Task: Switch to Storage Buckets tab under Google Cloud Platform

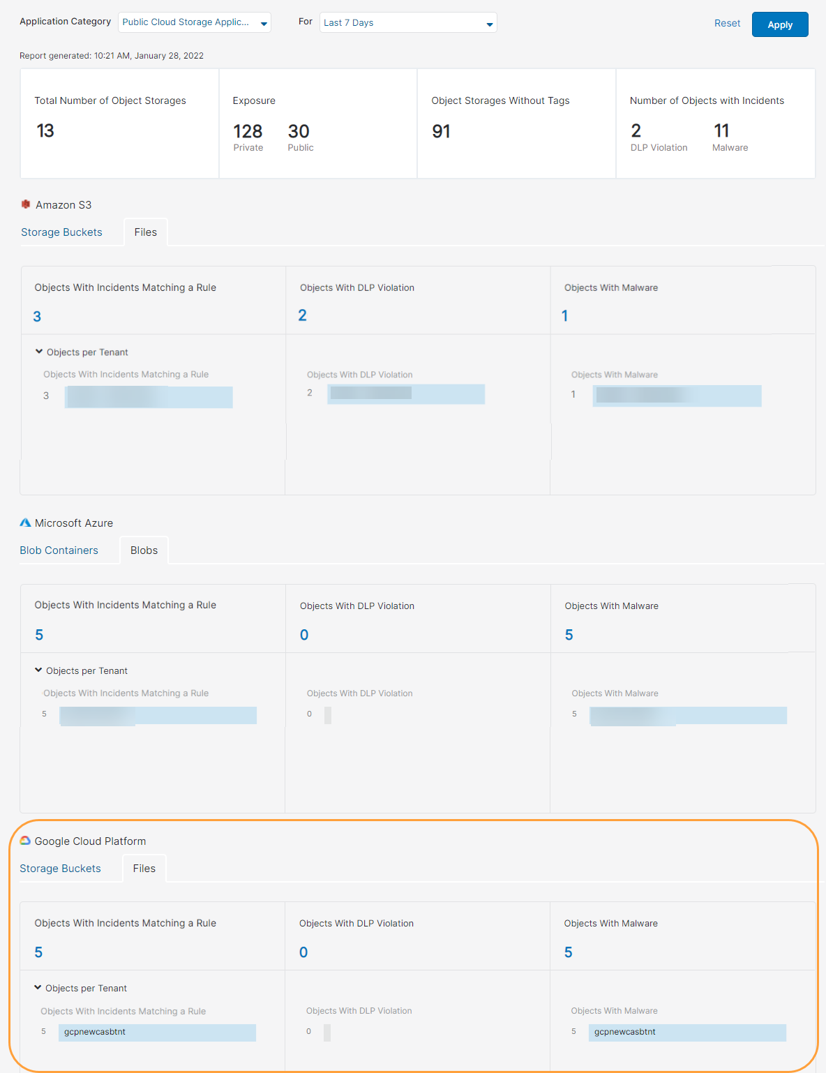Action: [x=60, y=868]
